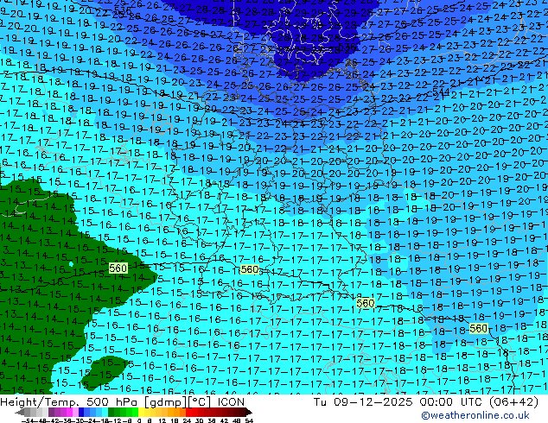Click the "54" maximum legend scale value
Viewport: 548px width, 423px height.
tap(249, 420)
